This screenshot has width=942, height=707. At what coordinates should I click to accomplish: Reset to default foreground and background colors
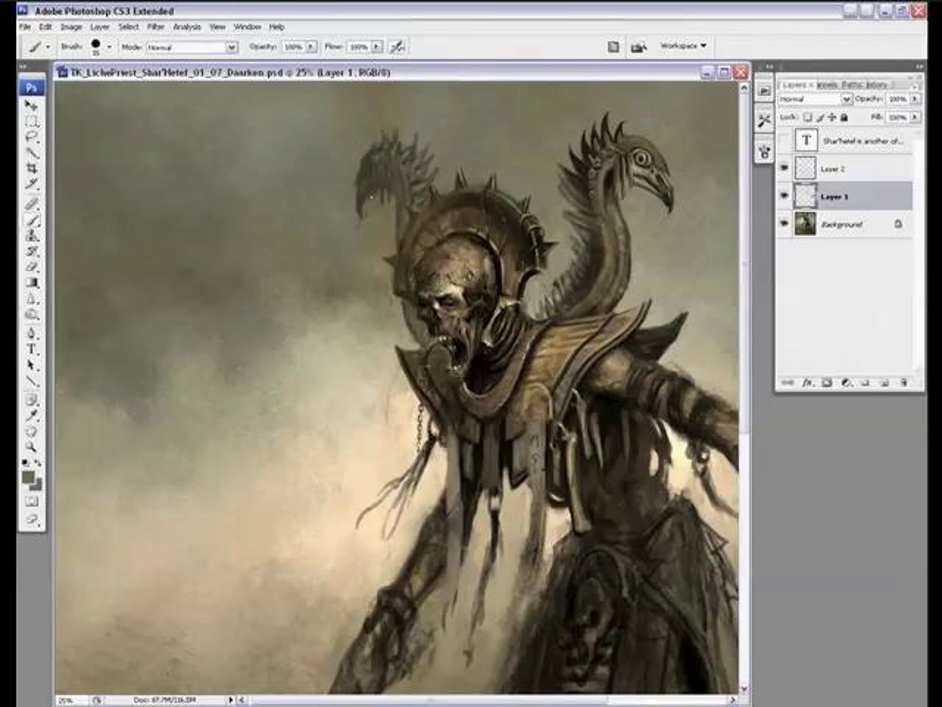(26, 462)
